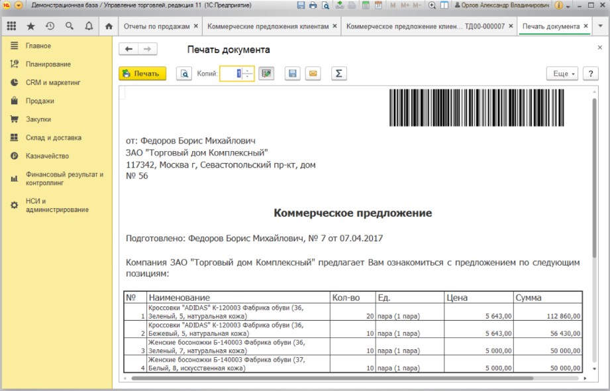Click the Sigma sum button
This screenshot has height=391, width=610.
[339, 73]
